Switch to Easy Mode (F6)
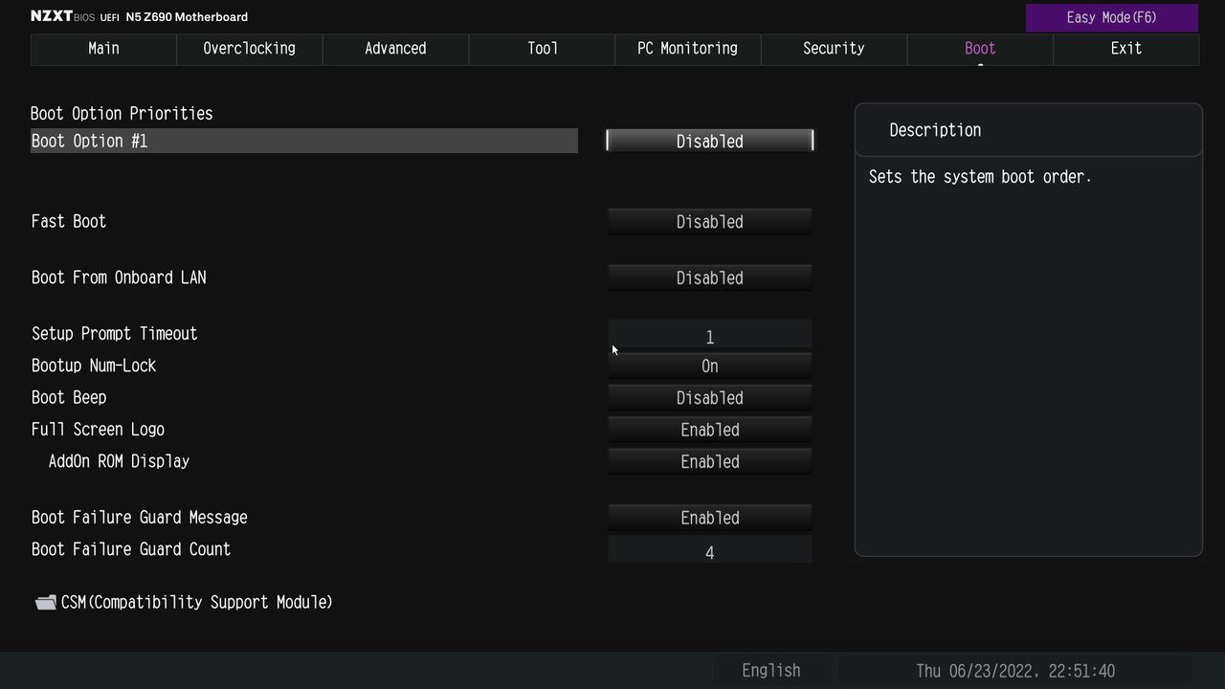 (x=1112, y=17)
